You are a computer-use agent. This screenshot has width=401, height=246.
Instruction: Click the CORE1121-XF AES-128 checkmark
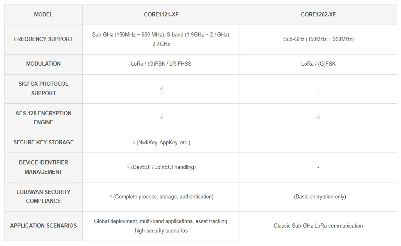click(x=161, y=118)
